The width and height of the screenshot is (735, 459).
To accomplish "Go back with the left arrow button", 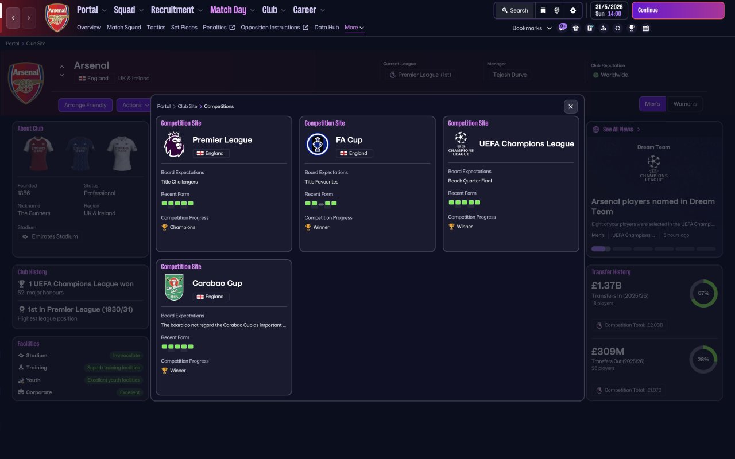I will [13, 18].
